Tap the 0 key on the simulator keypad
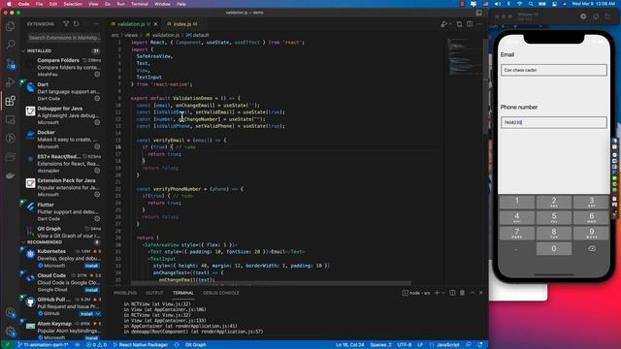This screenshot has width=621, height=349. (x=554, y=248)
